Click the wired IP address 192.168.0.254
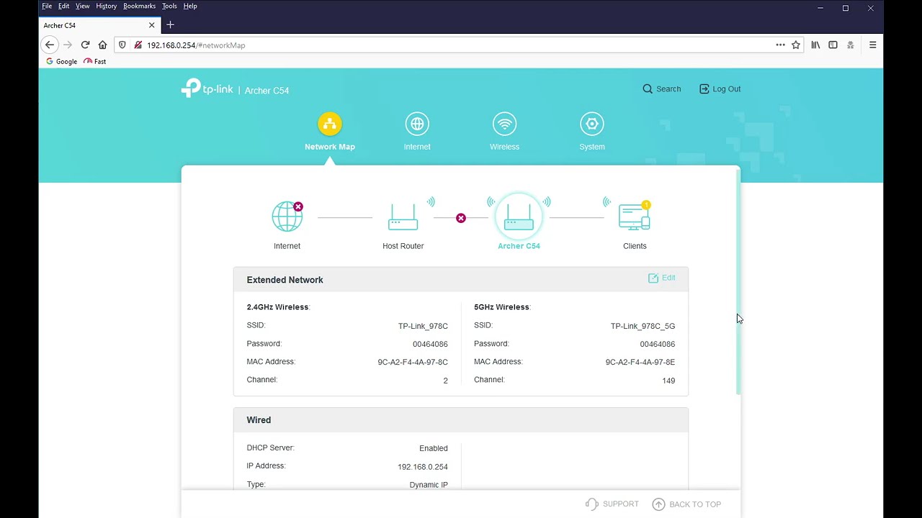 point(423,467)
